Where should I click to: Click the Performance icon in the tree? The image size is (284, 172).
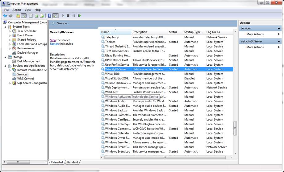coord(14,48)
